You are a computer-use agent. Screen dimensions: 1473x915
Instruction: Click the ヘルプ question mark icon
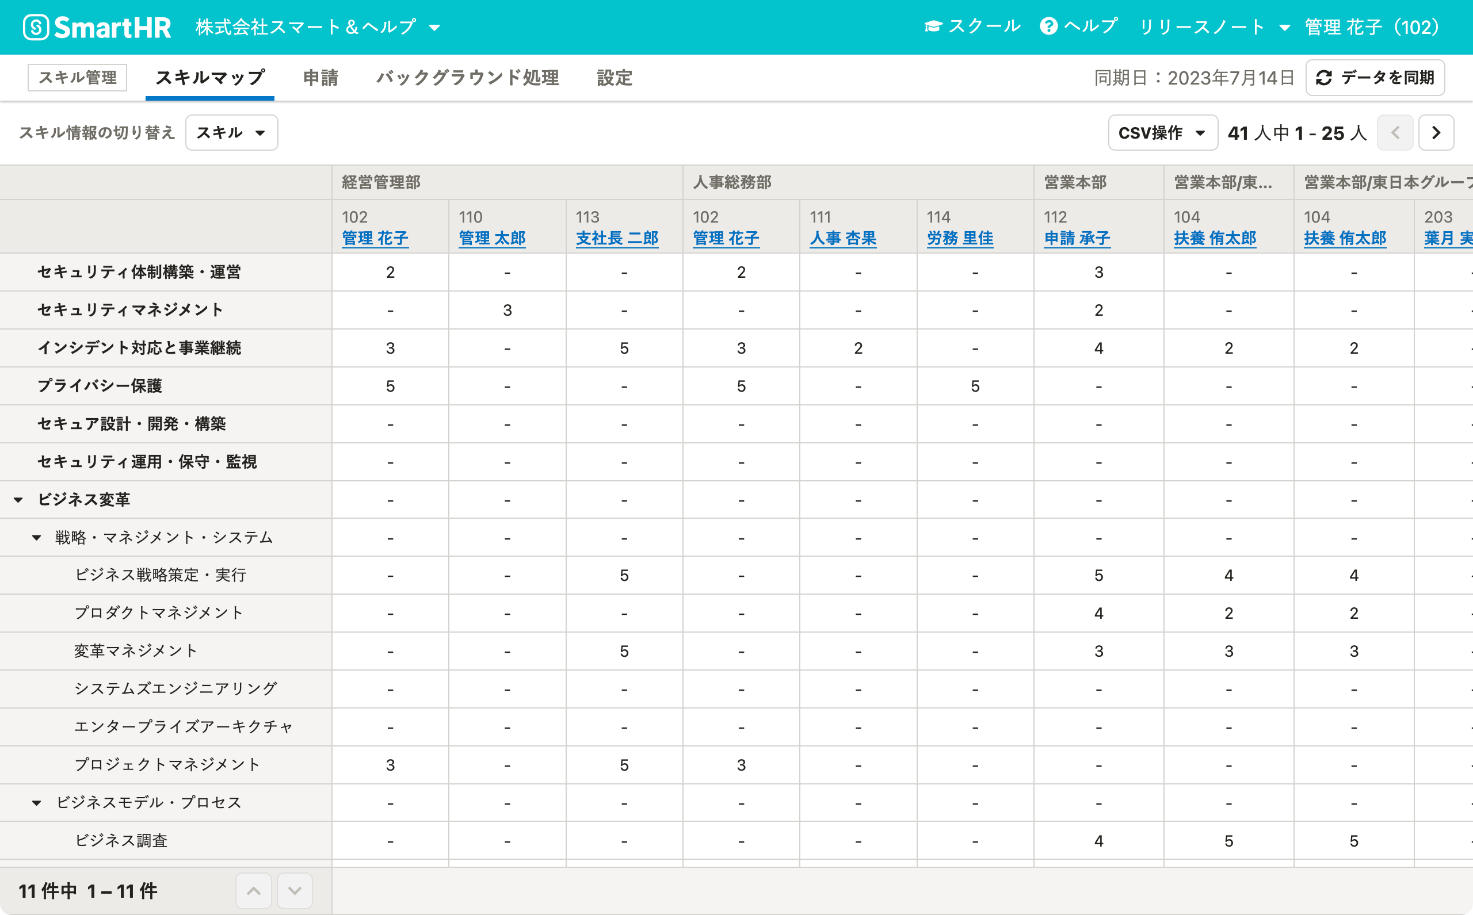(x=1048, y=26)
